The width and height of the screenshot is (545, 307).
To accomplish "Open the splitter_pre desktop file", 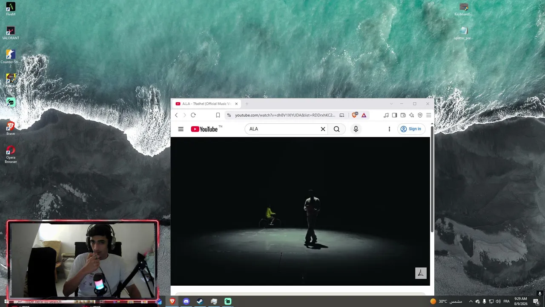I will tap(464, 33).
